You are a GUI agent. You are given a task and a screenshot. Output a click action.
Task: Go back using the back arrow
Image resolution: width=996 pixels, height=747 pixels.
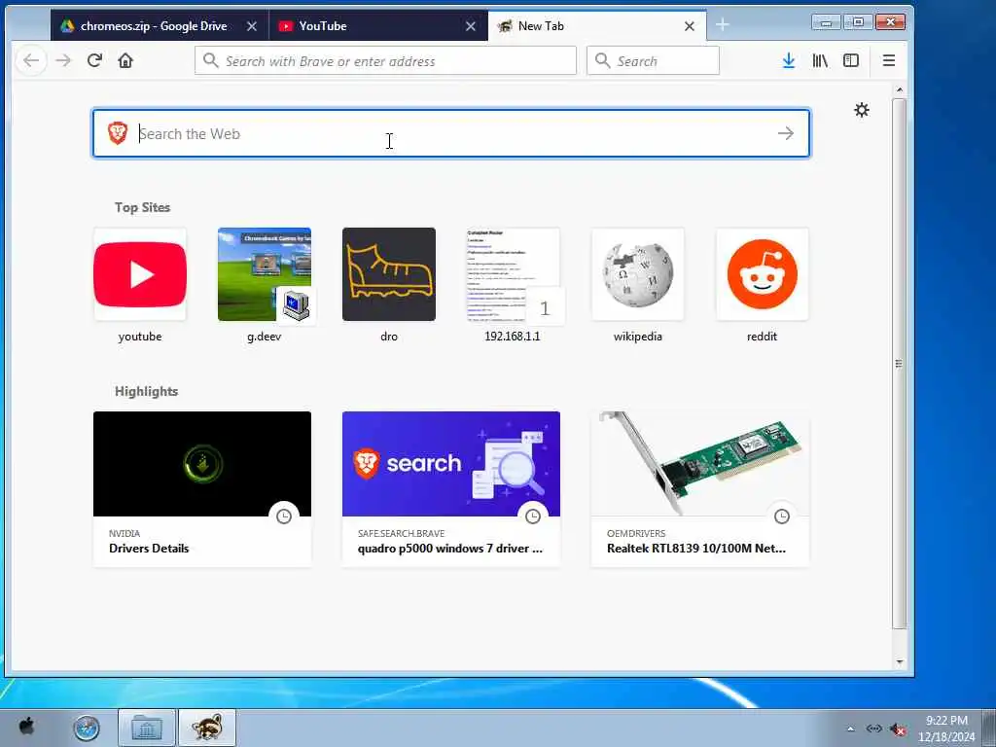pos(31,61)
